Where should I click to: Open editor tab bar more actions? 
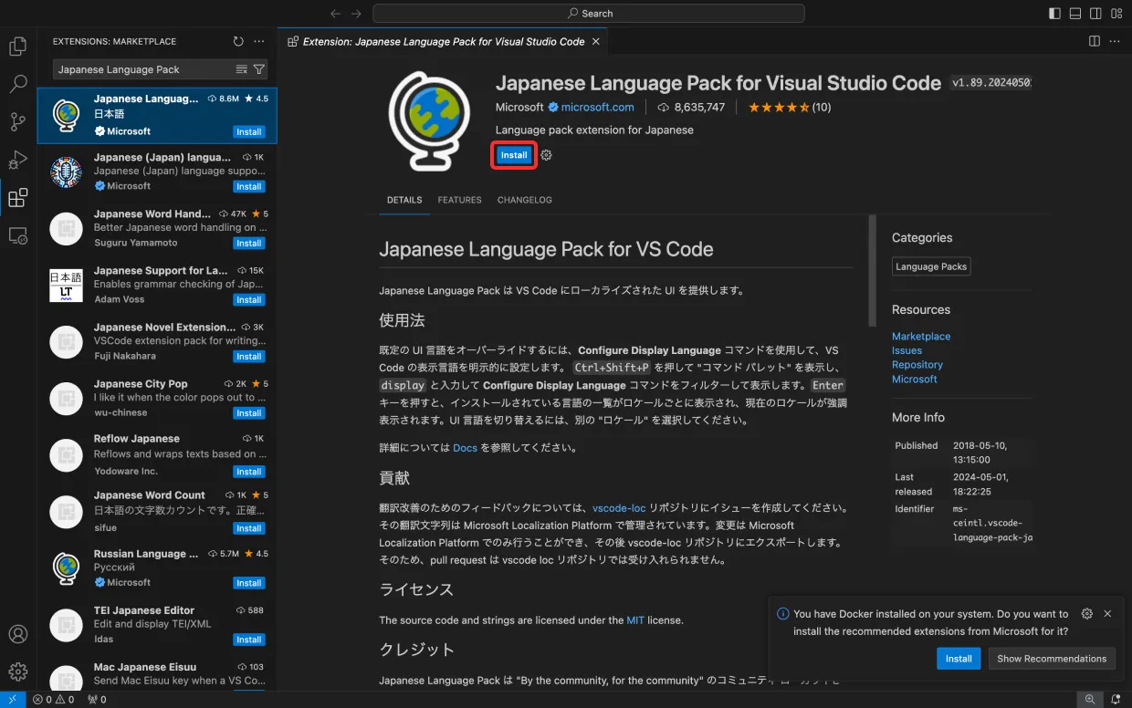pos(1116,41)
